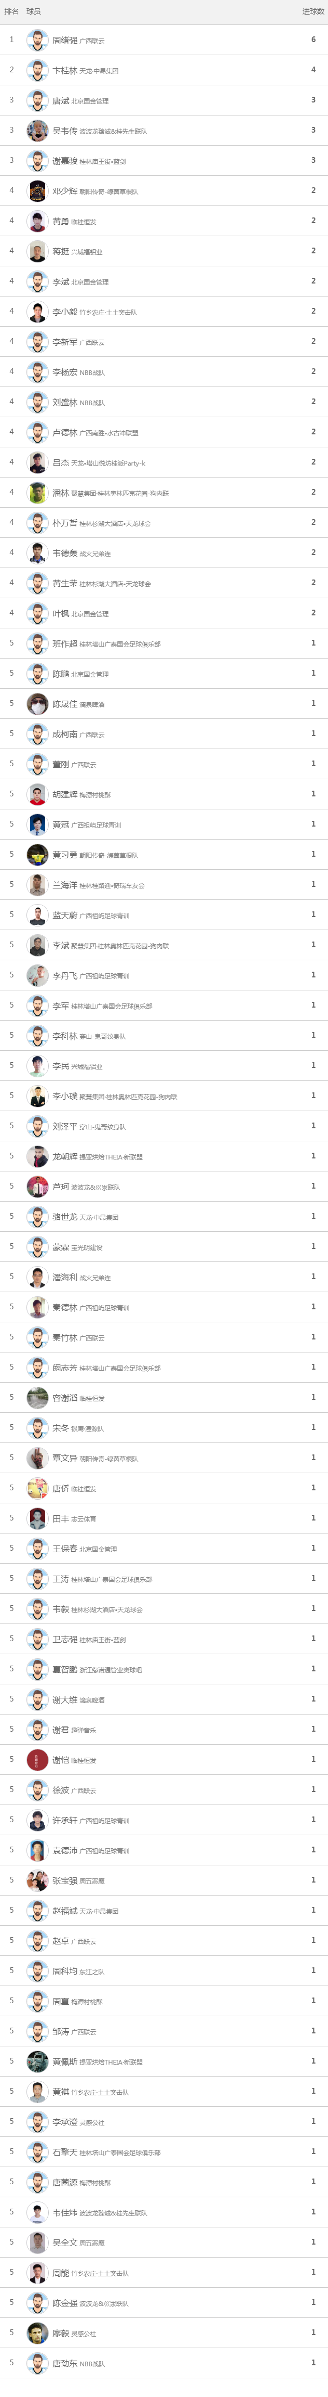328x2397 pixels.
Task: Click the 进球数 column header
Action: [313, 11]
